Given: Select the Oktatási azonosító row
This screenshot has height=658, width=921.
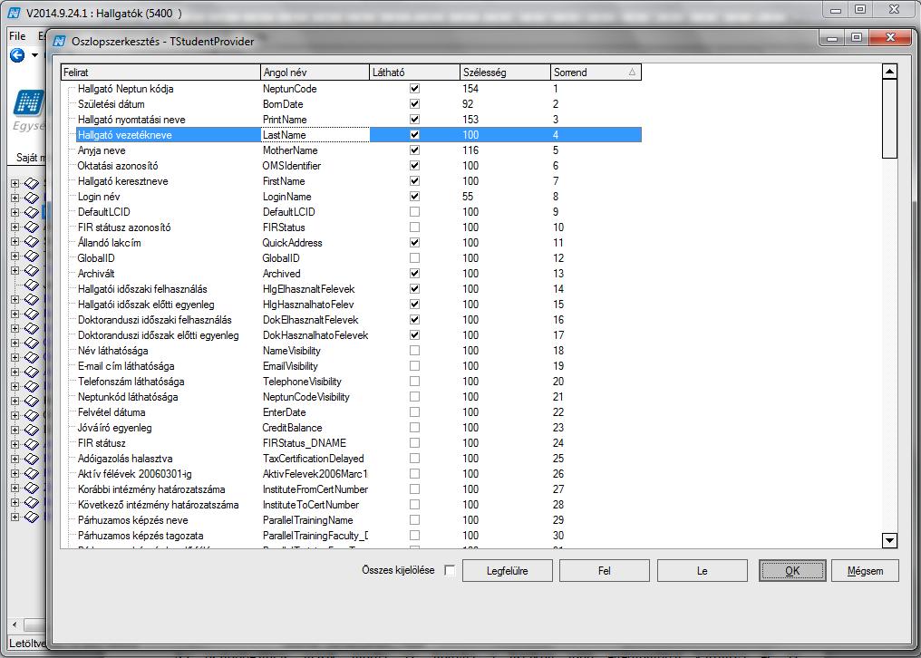Looking at the screenshot, I should [359, 166].
